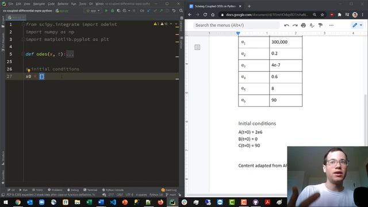Open the Git tool window tab
The height and width of the screenshot is (207, 368).
(x=11, y=190)
